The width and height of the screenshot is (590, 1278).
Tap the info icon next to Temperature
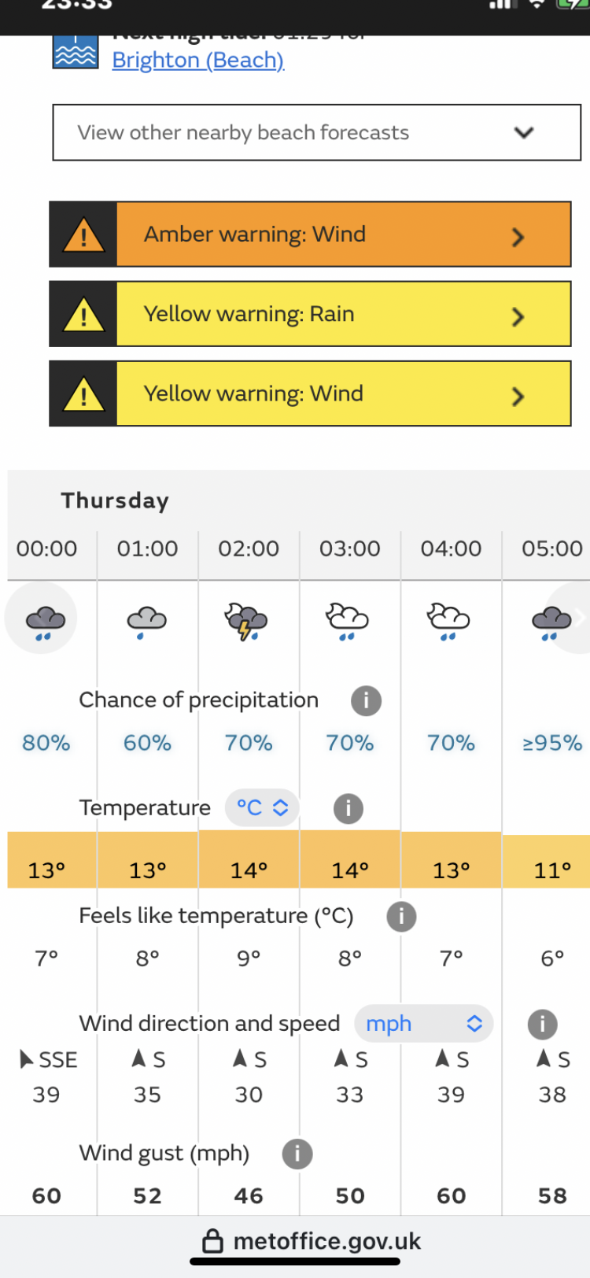348,808
